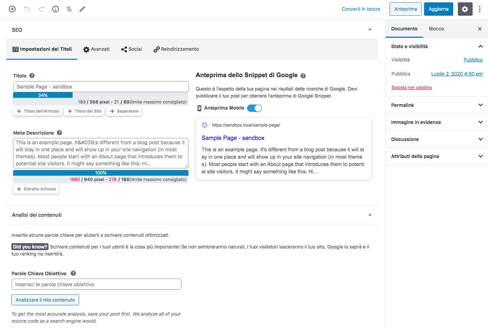This screenshot has height=328, width=488.
Task: Click the globe favicon in snippet preview
Action: 205,125
